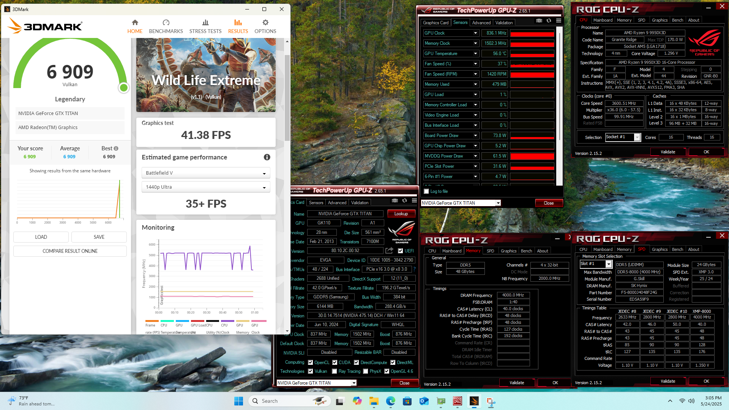
Task: Click the Bus Interface question mark in GPU-Z
Action: pos(414,269)
